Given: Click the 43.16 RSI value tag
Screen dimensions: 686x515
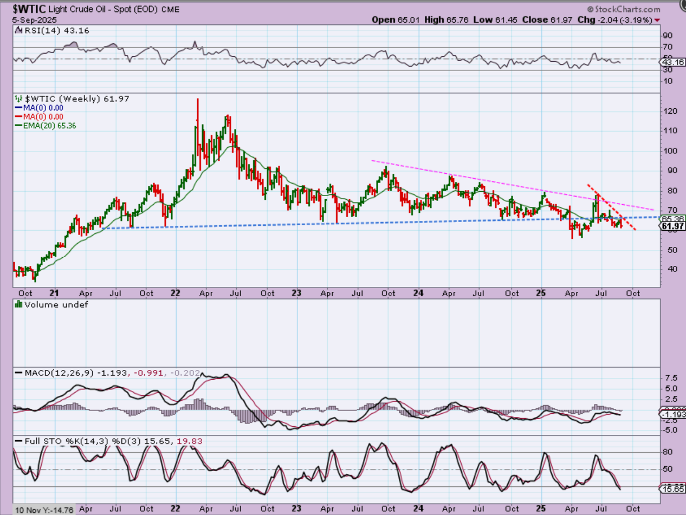Looking at the screenshot, I should click(x=672, y=62).
